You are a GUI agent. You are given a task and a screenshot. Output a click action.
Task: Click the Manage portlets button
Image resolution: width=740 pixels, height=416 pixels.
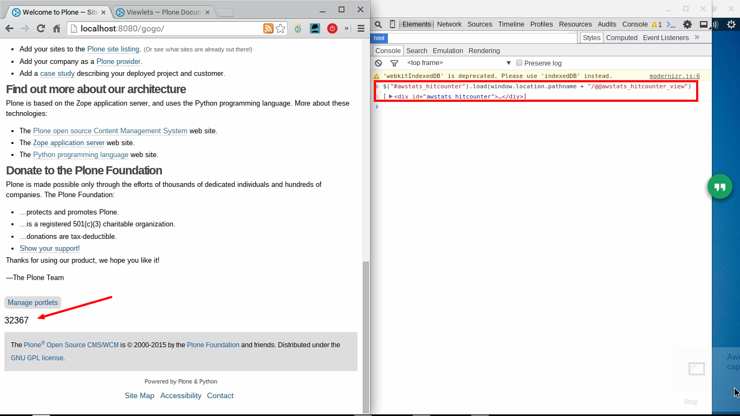click(33, 303)
